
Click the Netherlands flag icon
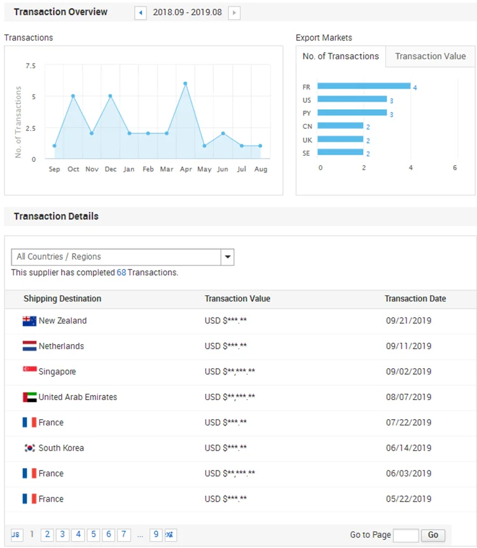coord(29,347)
